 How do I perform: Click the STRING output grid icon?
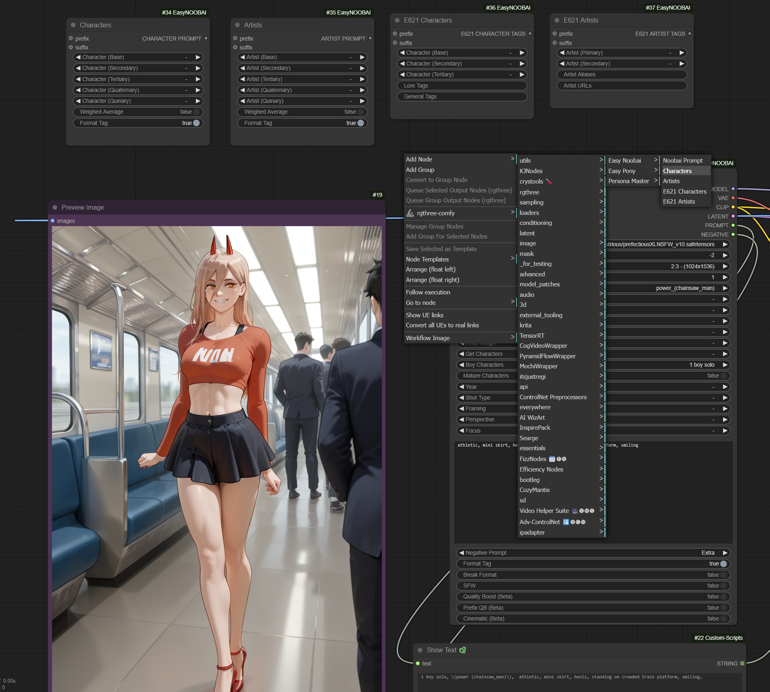(x=742, y=663)
